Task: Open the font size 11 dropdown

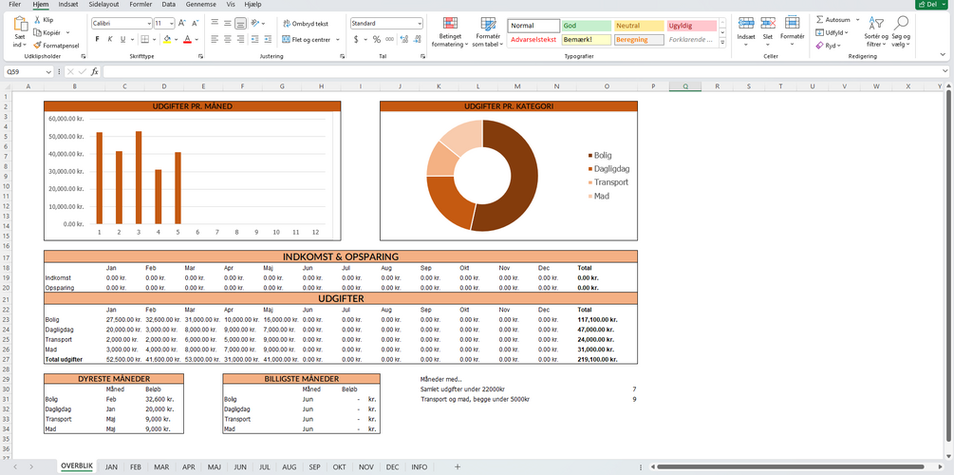Action: [172, 23]
